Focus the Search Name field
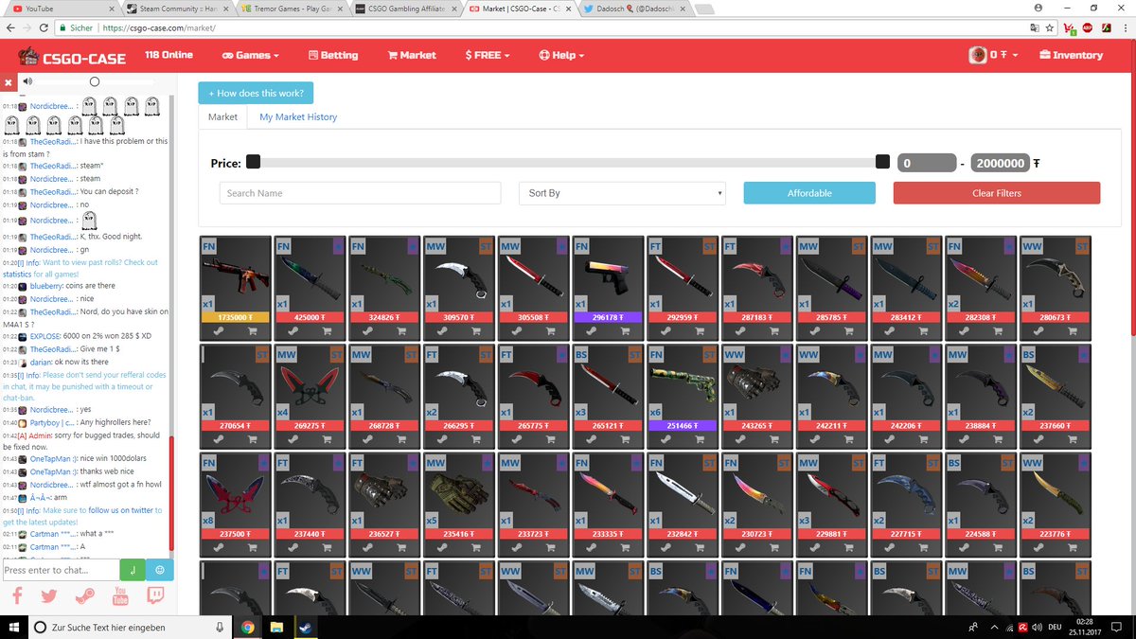The height and width of the screenshot is (639, 1136). coord(360,193)
